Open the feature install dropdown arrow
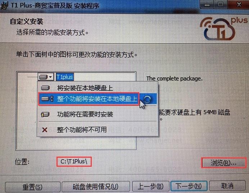This screenshot has width=249, height=193. (50, 77)
